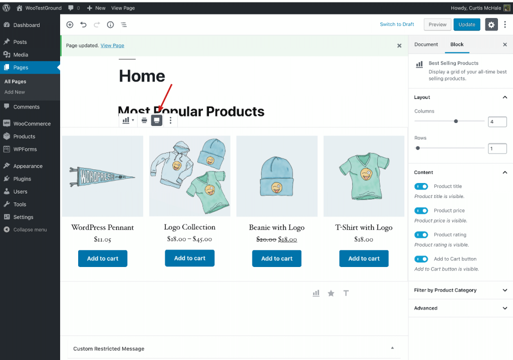Collapse the admin sidebar menu
The width and height of the screenshot is (513, 360).
(x=30, y=229)
